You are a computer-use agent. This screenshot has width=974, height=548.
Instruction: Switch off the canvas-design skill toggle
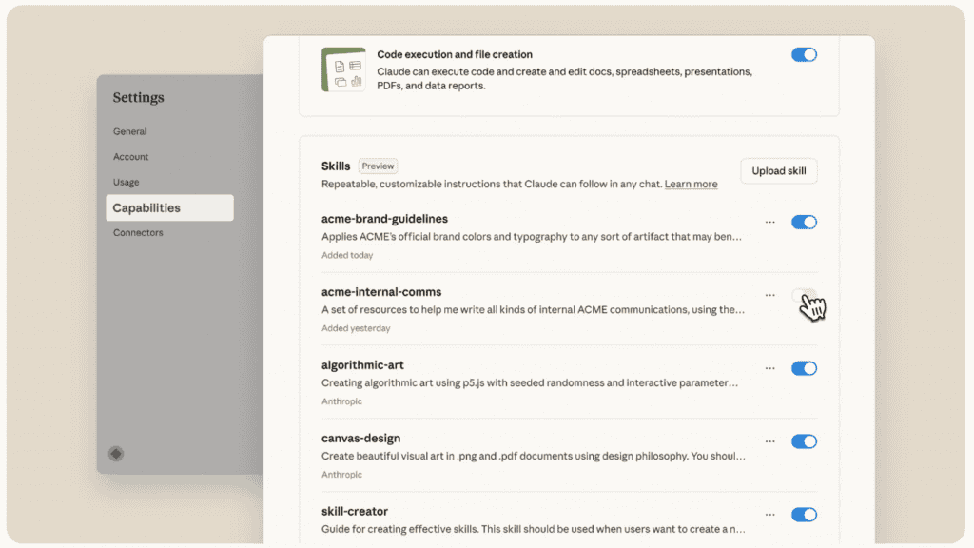click(x=804, y=441)
